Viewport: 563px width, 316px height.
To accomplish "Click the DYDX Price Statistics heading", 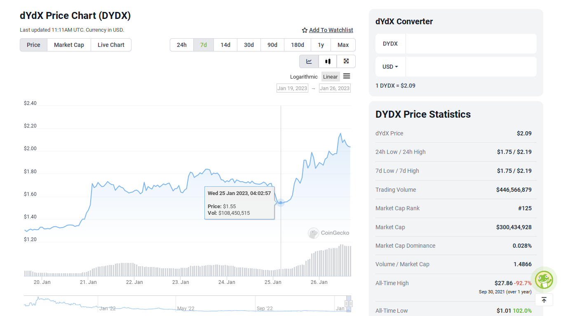I will click(x=423, y=114).
